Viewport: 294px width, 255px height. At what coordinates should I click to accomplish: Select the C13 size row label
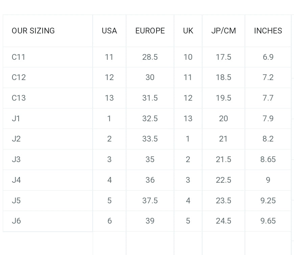coord(19,98)
